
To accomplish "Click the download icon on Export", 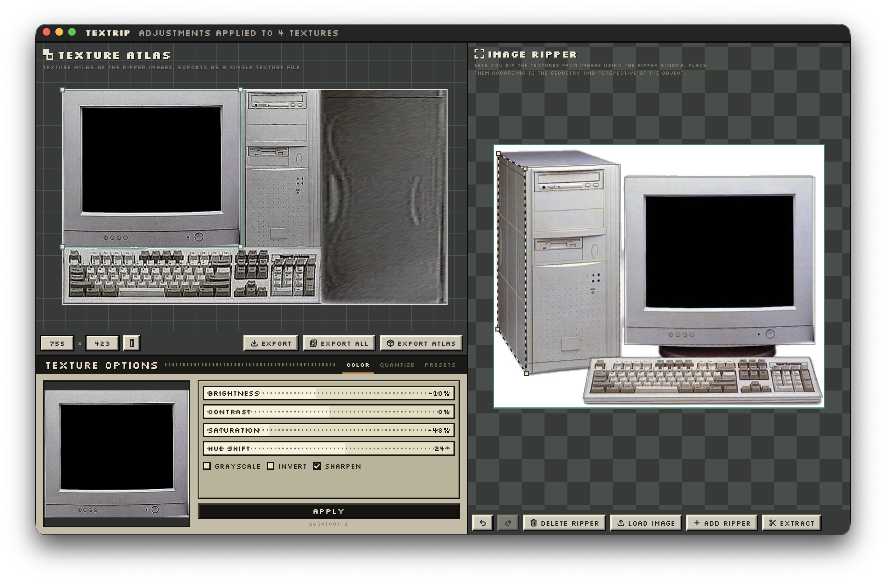I will [x=254, y=343].
